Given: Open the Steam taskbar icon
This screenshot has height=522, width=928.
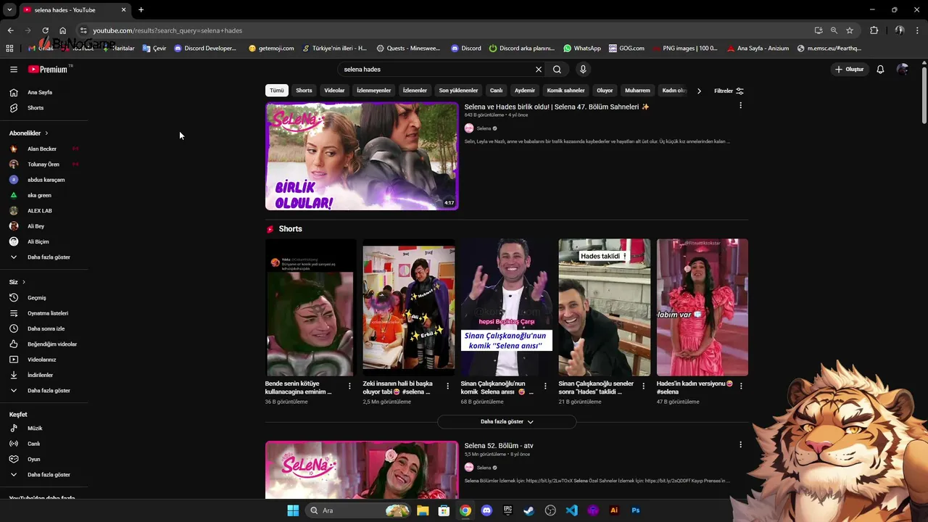Looking at the screenshot, I should pos(529,510).
